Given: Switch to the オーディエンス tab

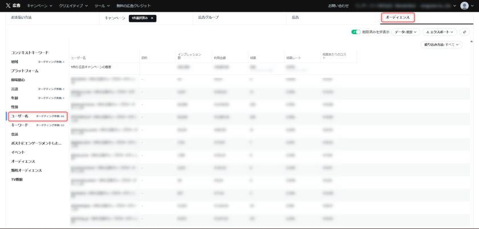Looking at the screenshot, I should point(397,18).
